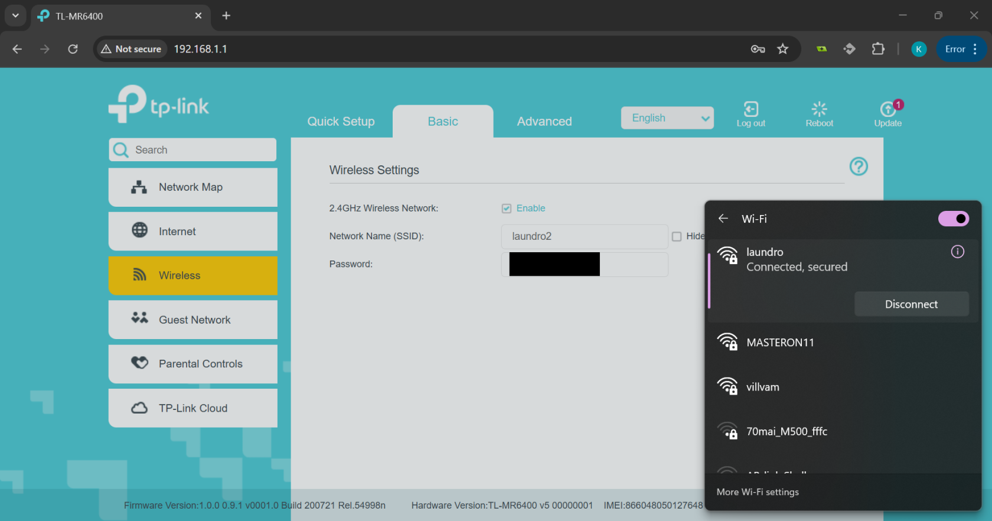
Task: Close the TL-MR6400 tab
Action: point(198,16)
